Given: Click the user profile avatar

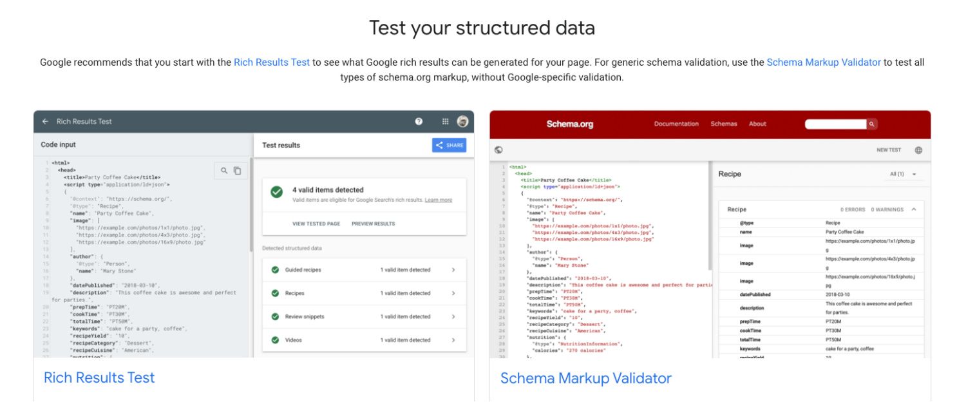Looking at the screenshot, I should pyautogui.click(x=462, y=121).
